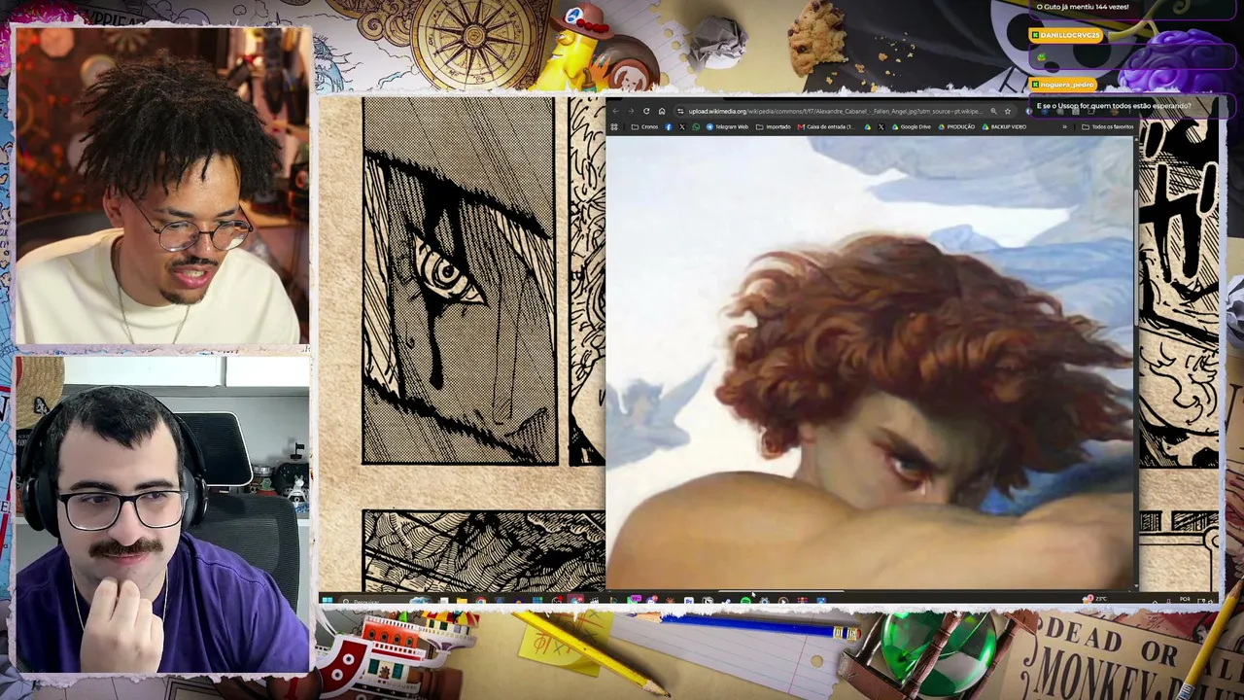Open the X bookmark next to Facebook
The height and width of the screenshot is (700, 1244).
click(681, 127)
